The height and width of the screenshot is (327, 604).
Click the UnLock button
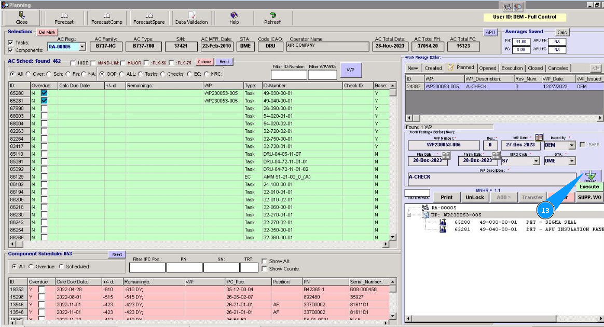[x=474, y=197]
